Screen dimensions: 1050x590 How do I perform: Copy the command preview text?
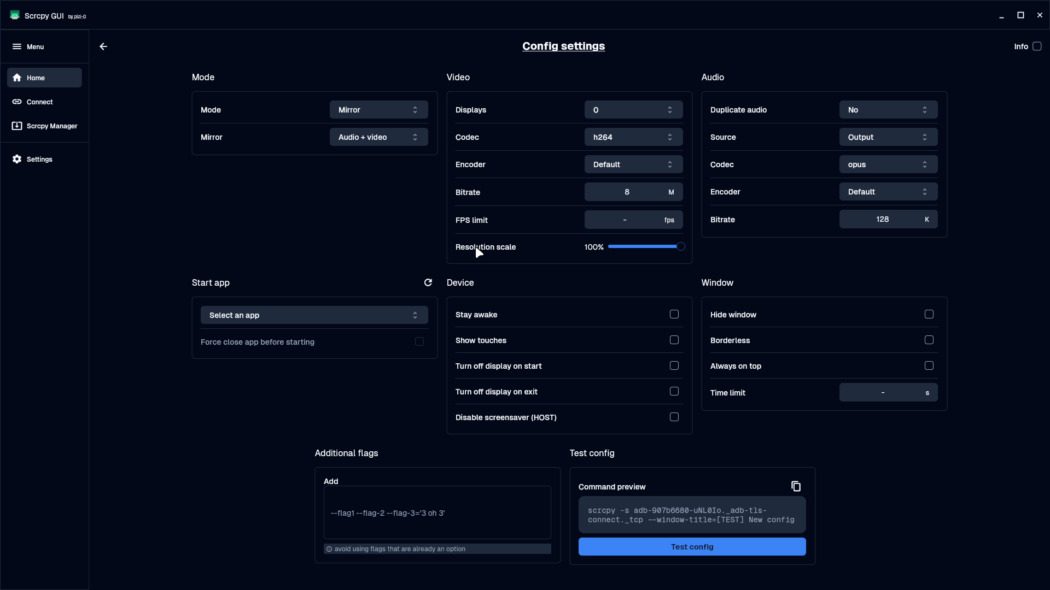tap(796, 486)
